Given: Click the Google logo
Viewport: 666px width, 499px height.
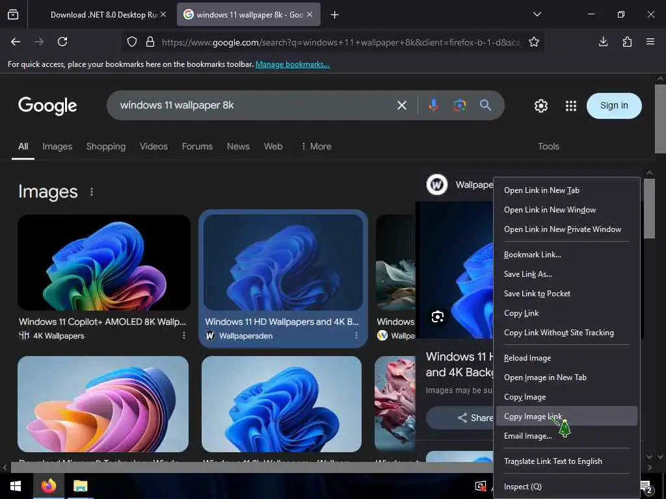Looking at the screenshot, I should 47,106.
